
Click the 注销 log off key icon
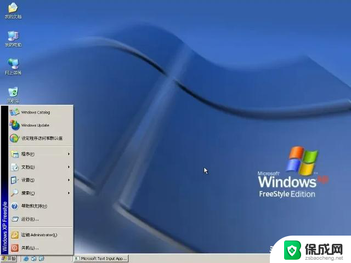click(x=15, y=235)
